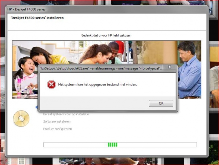This screenshot has width=219, height=165.
Task: Click the HP - Deskjet F4500 series title bar
Action: pos(107,9)
